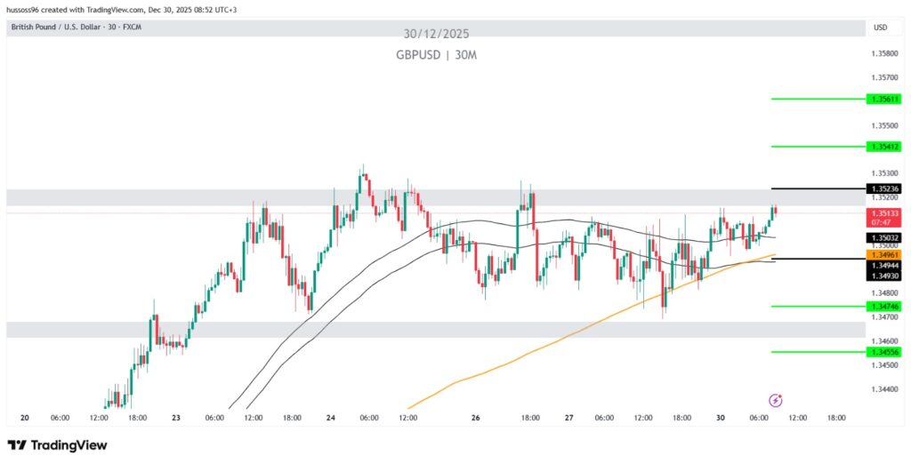911x464 pixels.
Task: Click the green 1.34746 price level tag
Action: [886, 306]
